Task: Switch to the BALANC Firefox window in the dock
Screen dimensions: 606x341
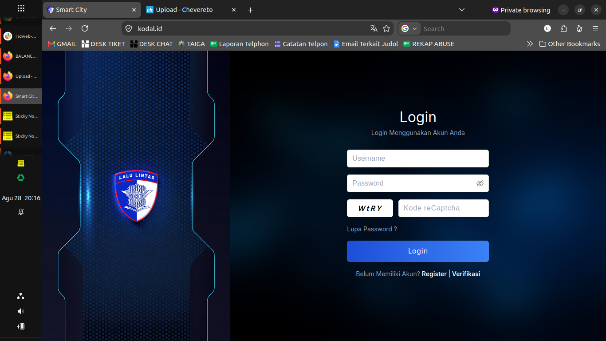Action: pyautogui.click(x=21, y=56)
